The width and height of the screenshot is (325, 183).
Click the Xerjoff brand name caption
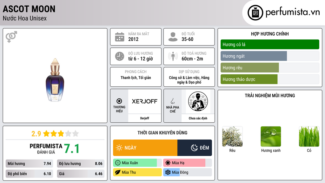click(144, 118)
